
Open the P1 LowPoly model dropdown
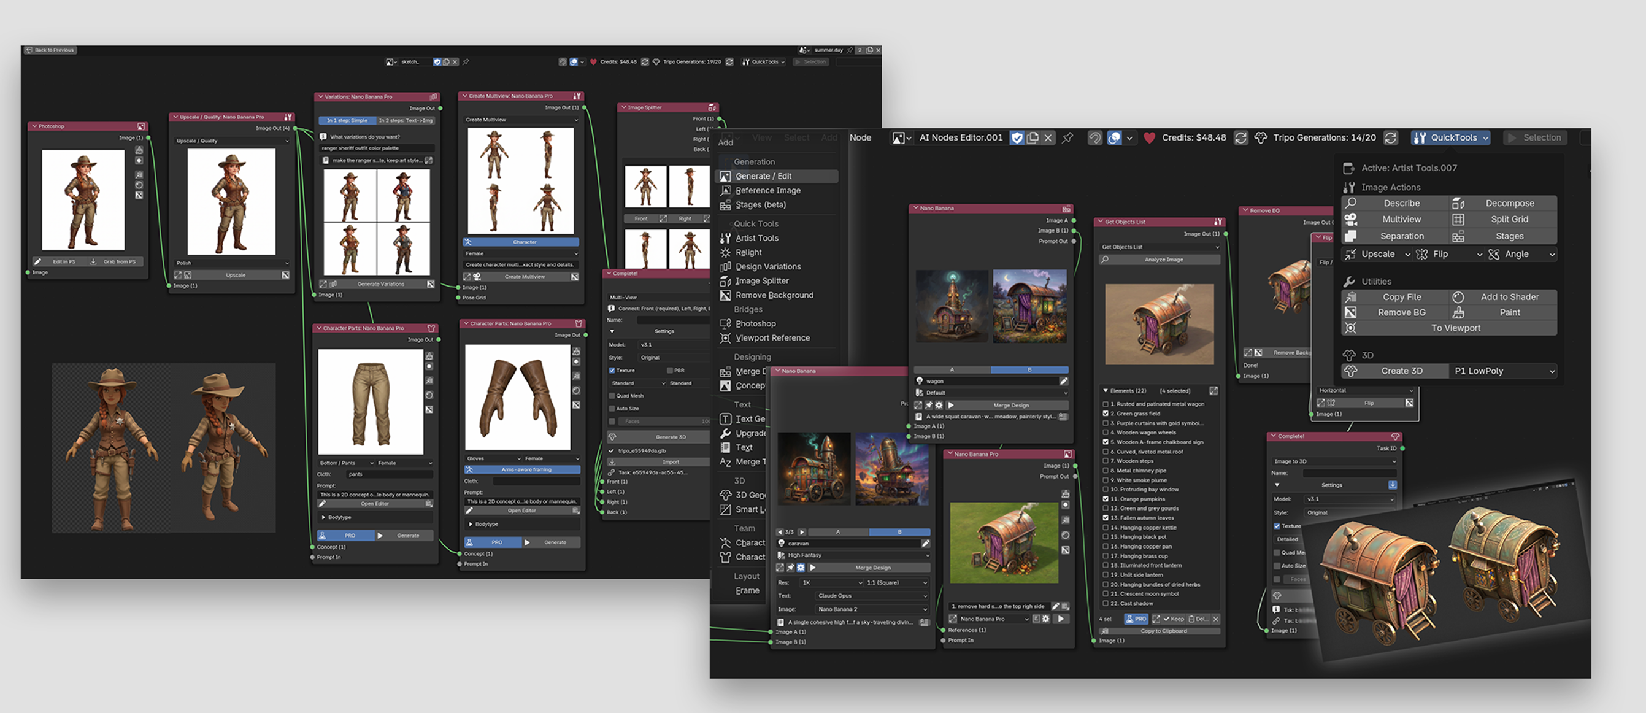pos(1503,371)
